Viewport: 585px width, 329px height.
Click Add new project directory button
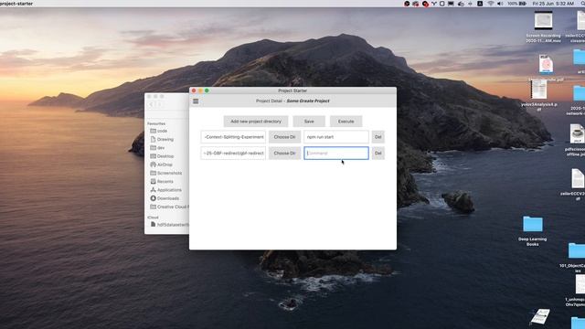pos(256,122)
